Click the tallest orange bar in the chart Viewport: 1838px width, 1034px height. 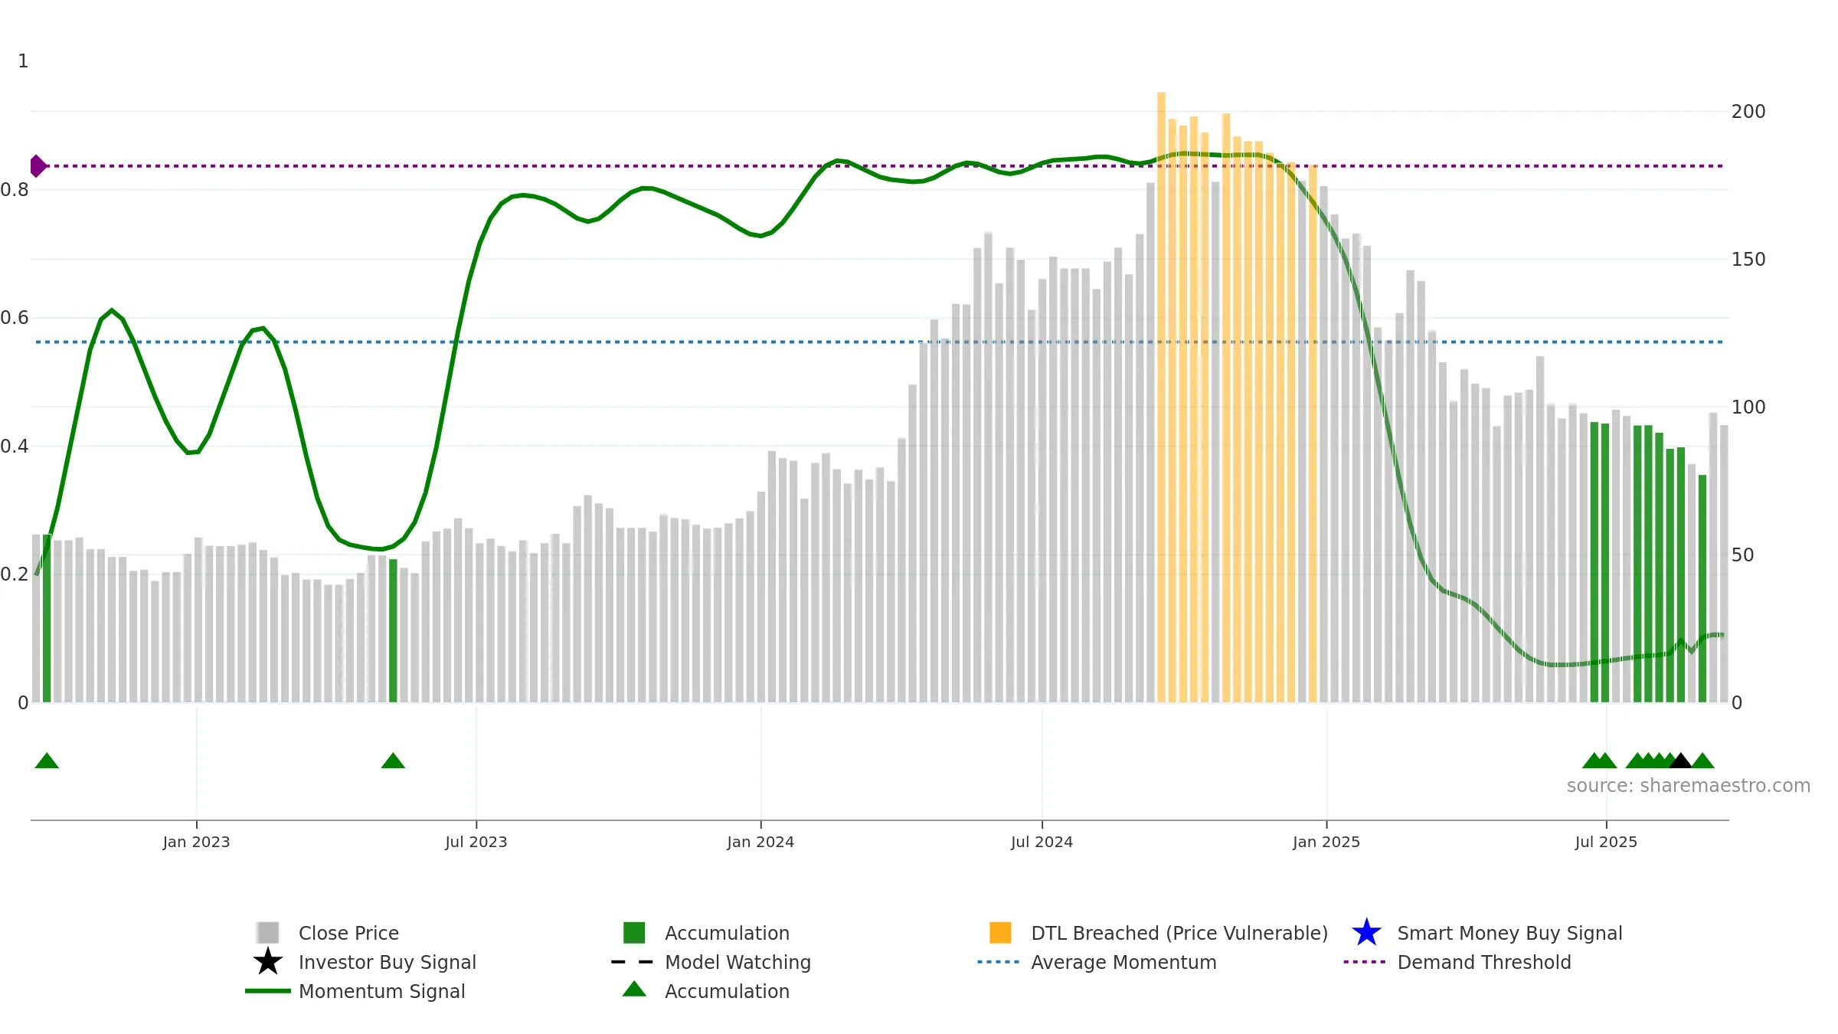[x=1161, y=397]
